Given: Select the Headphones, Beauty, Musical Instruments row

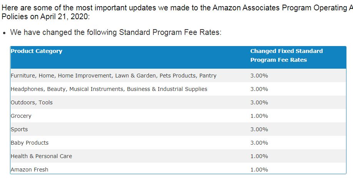Looking at the screenshot, I should click(178, 89).
